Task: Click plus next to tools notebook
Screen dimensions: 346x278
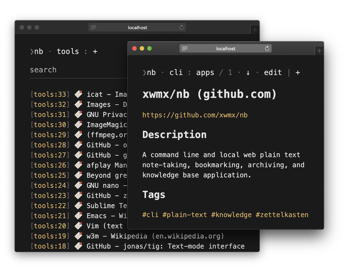Action: point(95,52)
